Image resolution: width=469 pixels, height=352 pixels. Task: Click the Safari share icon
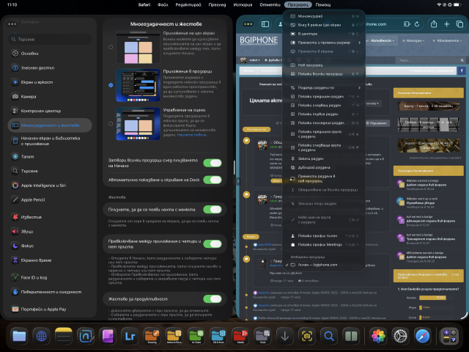(x=435, y=24)
